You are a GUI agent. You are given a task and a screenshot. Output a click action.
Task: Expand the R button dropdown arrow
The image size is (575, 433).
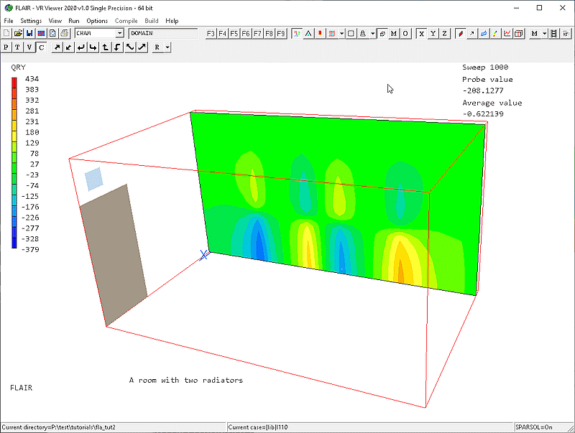[167, 47]
